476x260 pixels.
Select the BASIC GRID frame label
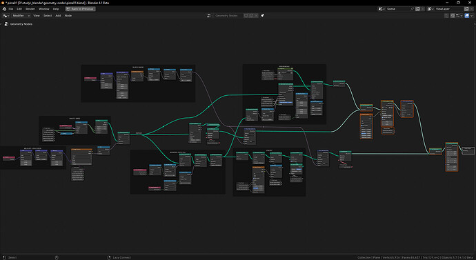[75, 119]
